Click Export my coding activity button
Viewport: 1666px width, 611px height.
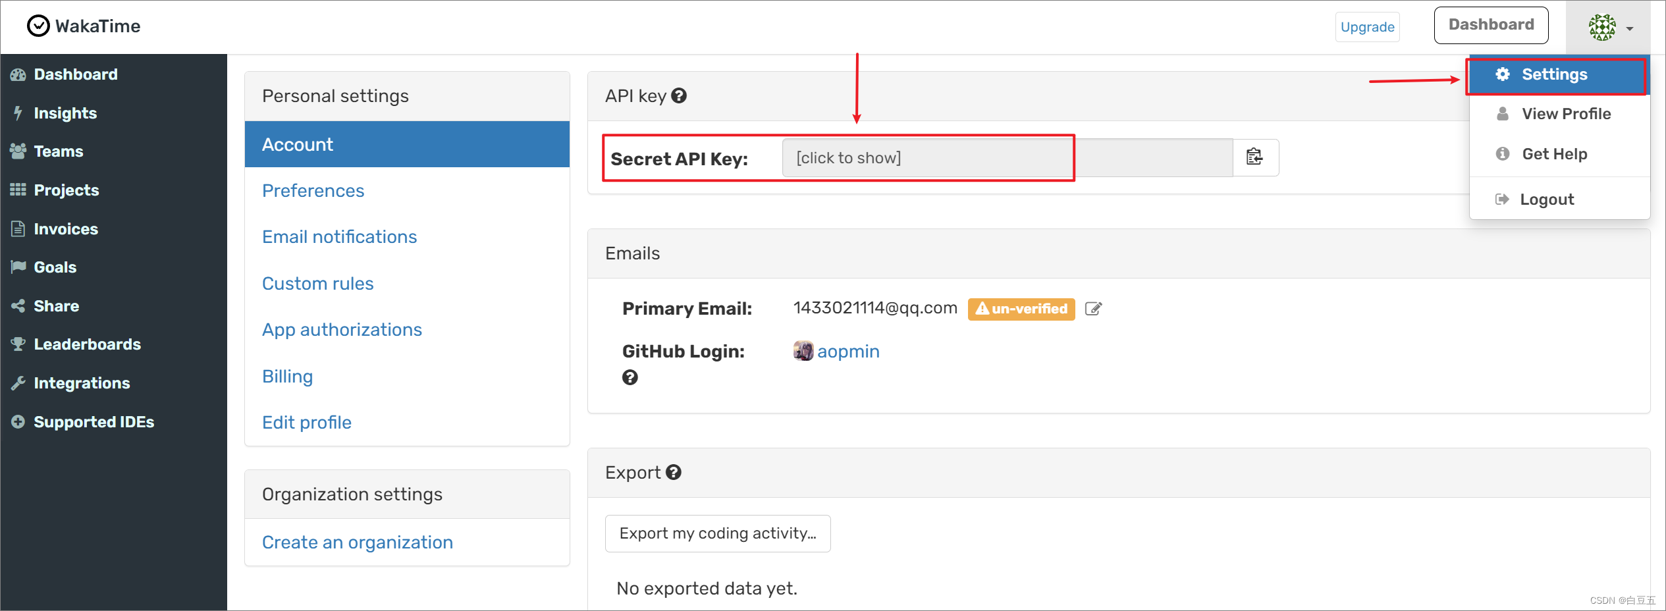pyautogui.click(x=718, y=533)
